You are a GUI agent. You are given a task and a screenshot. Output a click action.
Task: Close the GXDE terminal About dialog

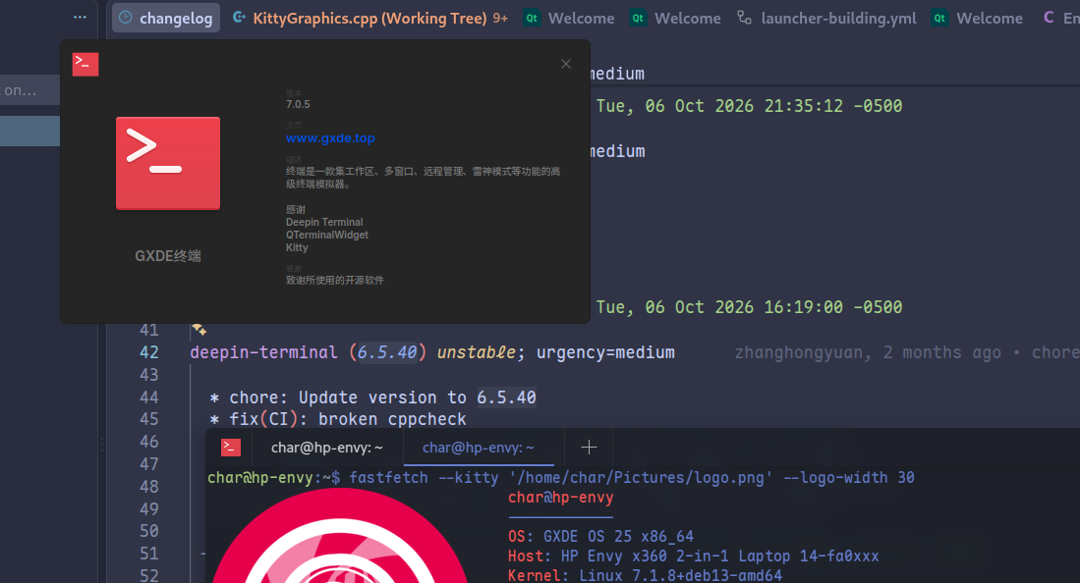click(x=565, y=64)
